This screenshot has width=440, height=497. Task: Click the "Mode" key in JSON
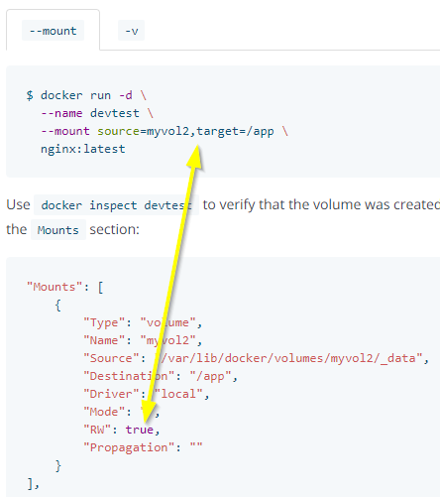coord(104,412)
